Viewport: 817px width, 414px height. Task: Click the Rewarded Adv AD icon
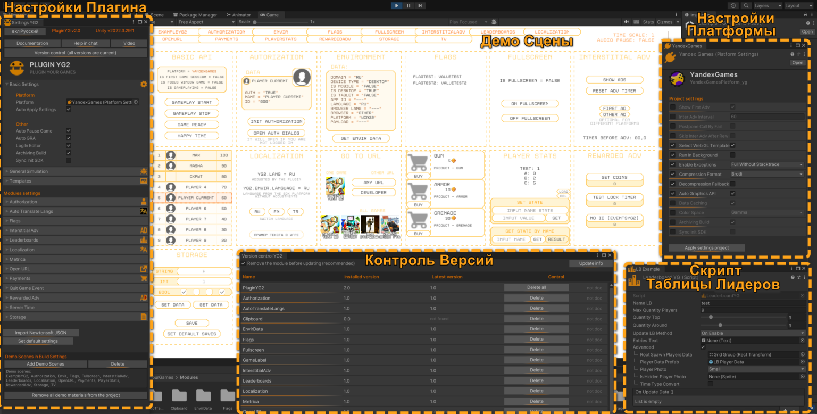coord(144,298)
